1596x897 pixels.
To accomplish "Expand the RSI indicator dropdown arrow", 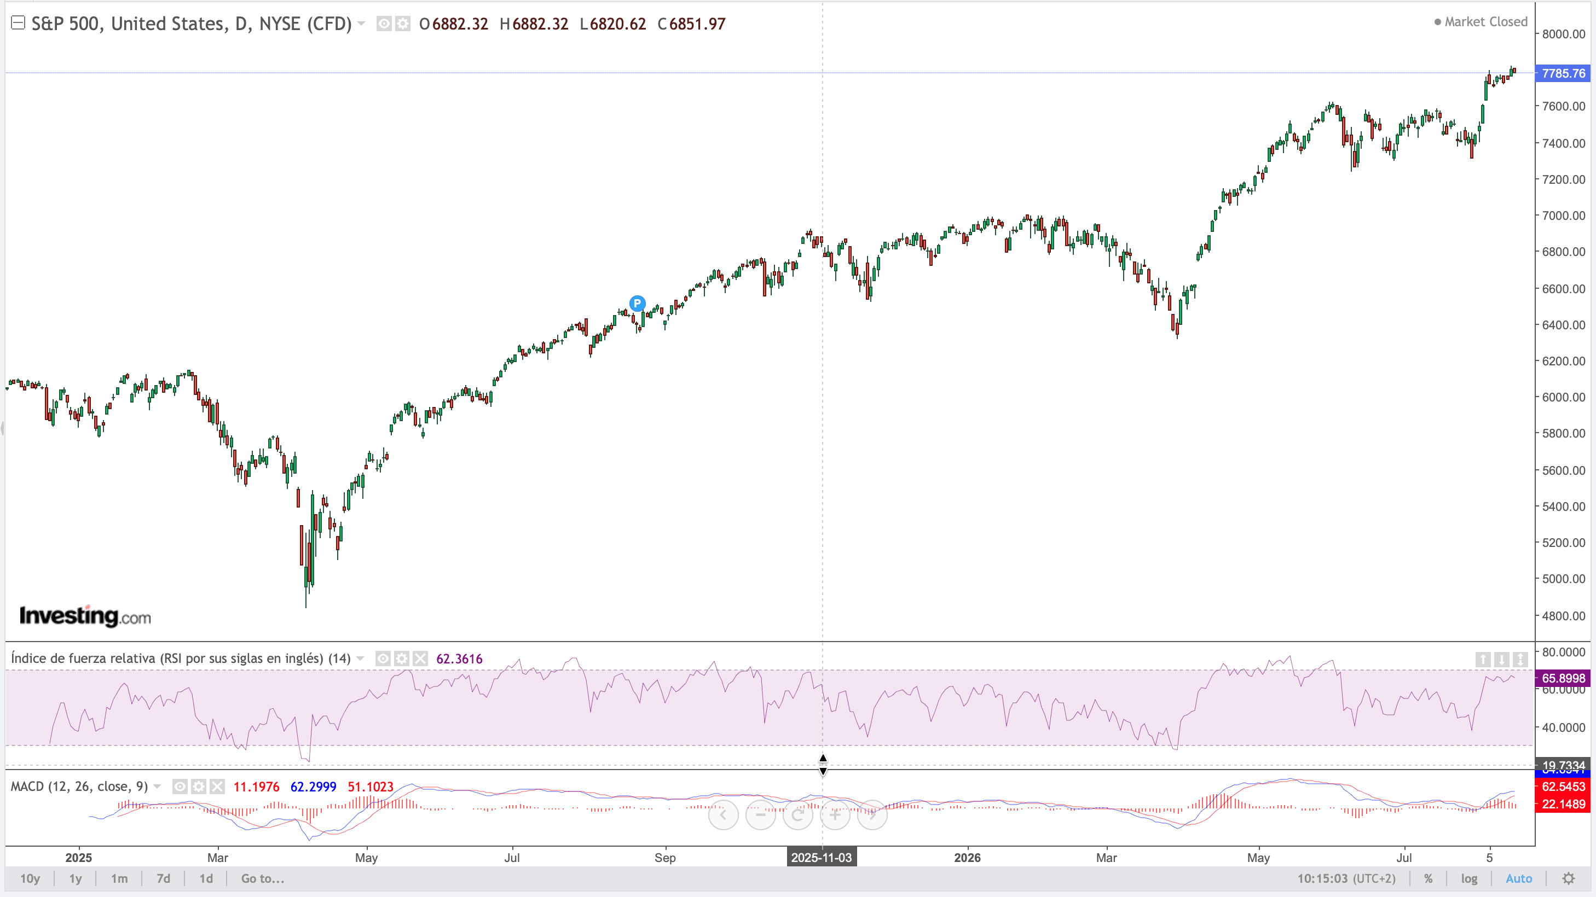I will pos(360,659).
